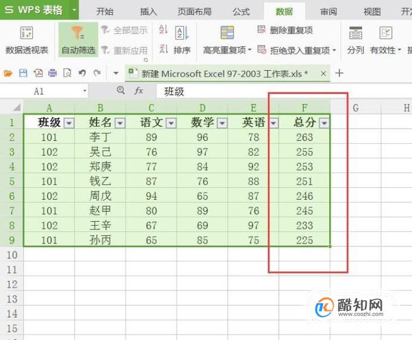
Task: Click the print preview icon
Action: (67, 73)
